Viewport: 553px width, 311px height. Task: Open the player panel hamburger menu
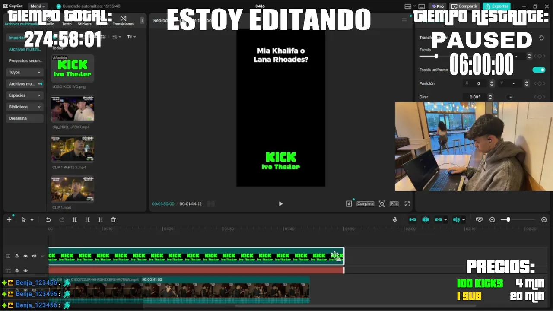click(404, 20)
